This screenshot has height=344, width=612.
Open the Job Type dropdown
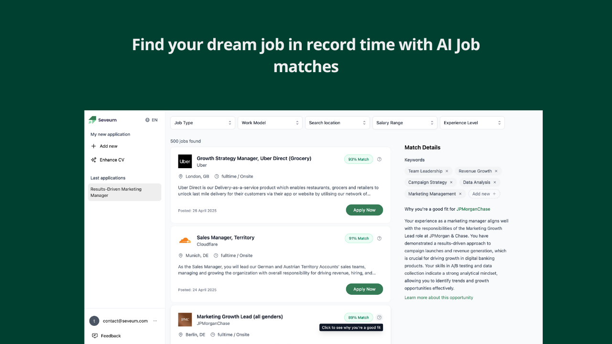click(203, 123)
